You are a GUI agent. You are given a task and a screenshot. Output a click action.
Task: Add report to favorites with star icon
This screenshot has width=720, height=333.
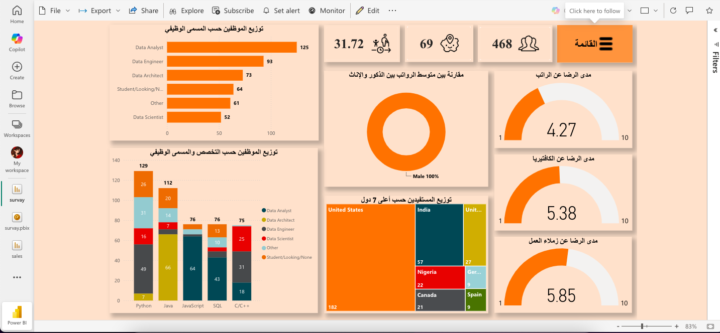click(709, 11)
